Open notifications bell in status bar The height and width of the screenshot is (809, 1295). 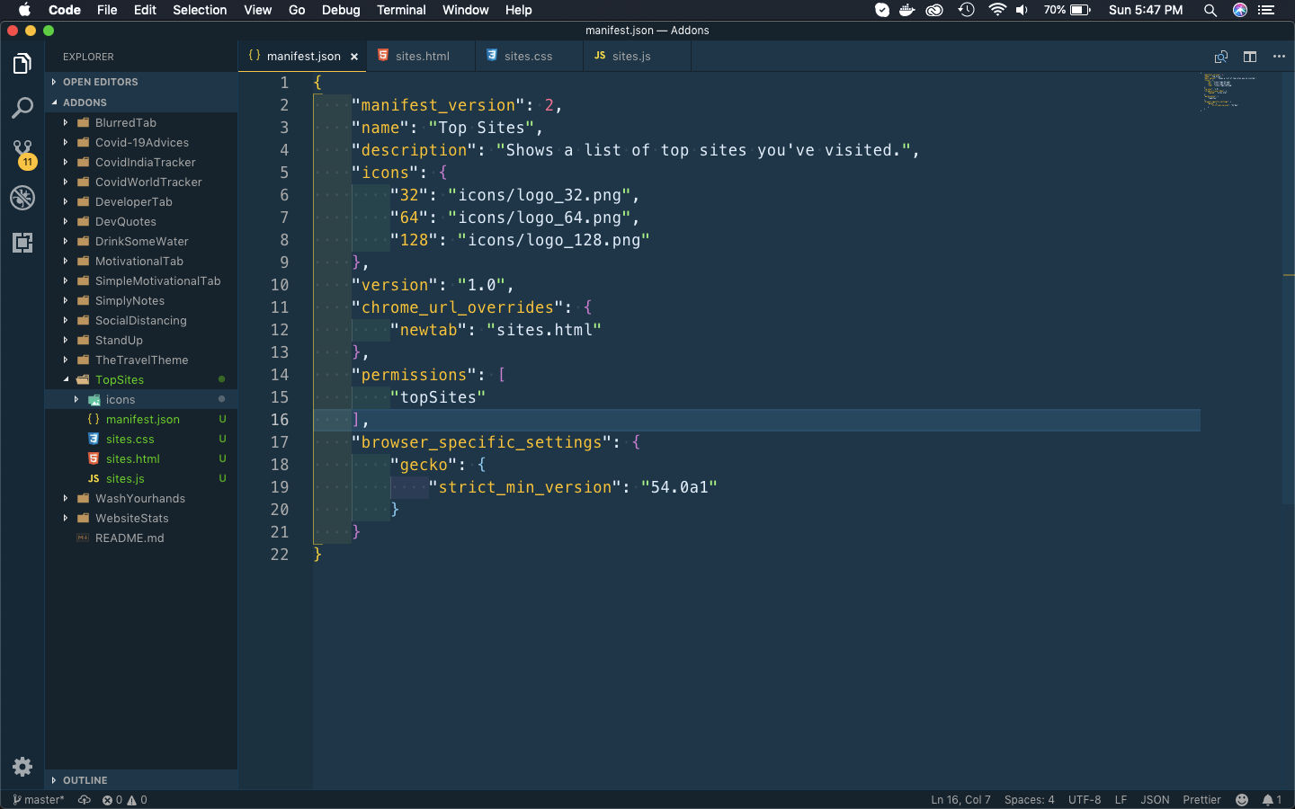[x=1272, y=800]
